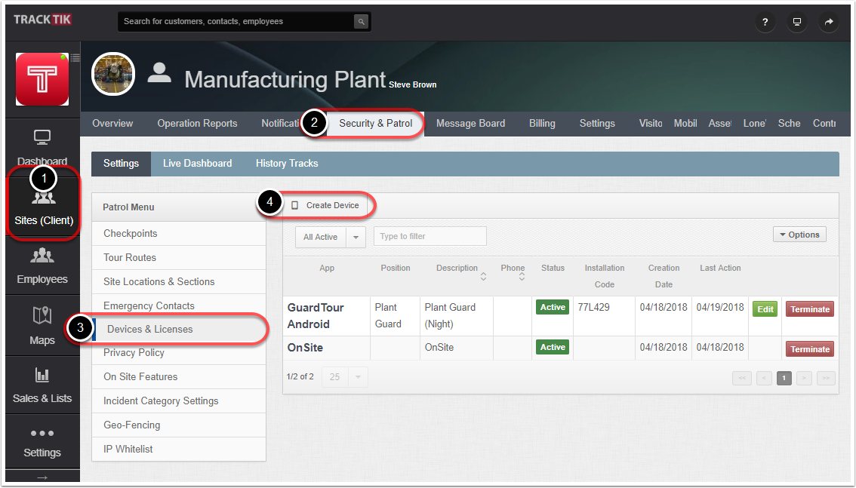
Task: Open Employees in the sidebar
Action: pos(42,266)
